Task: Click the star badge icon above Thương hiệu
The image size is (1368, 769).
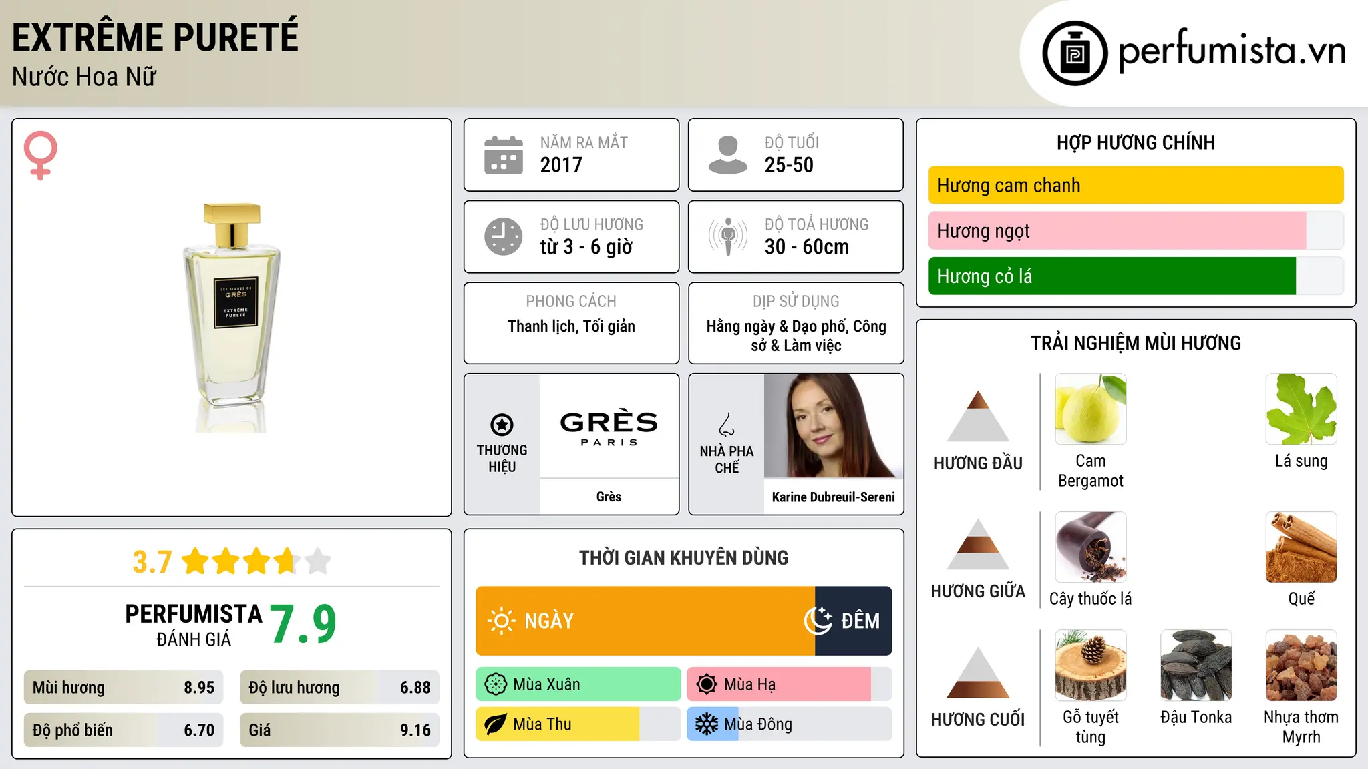Action: [502, 424]
